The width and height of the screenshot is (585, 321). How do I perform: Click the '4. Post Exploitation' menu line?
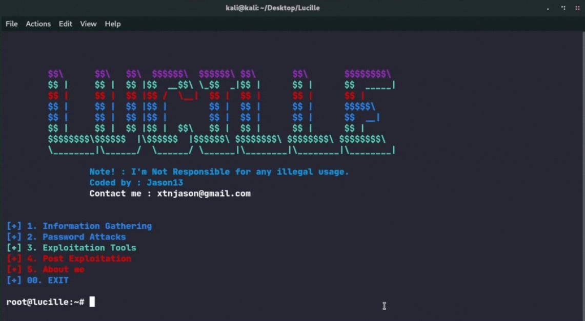point(69,259)
